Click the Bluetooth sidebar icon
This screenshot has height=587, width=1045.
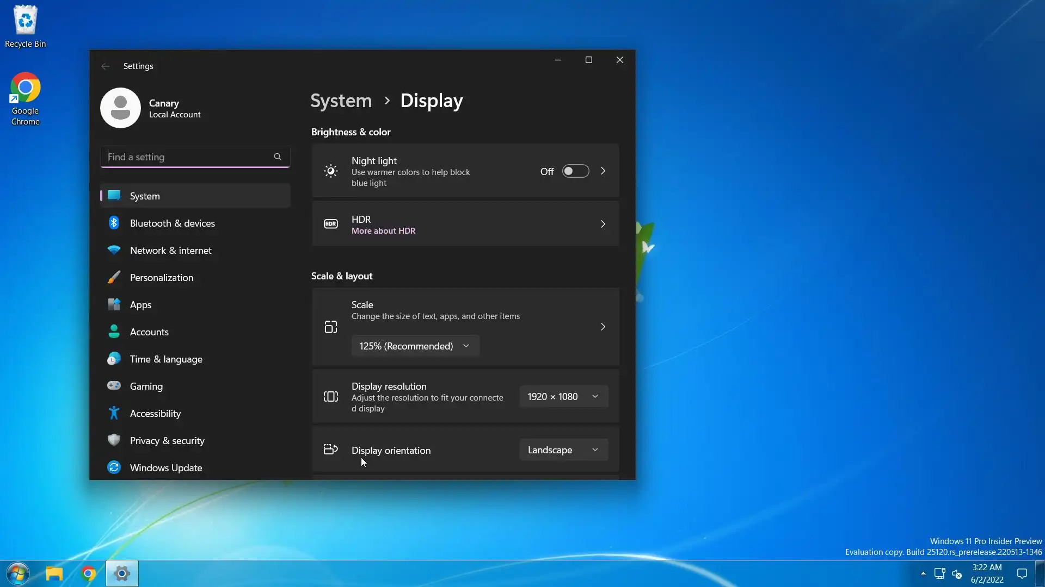[114, 223]
